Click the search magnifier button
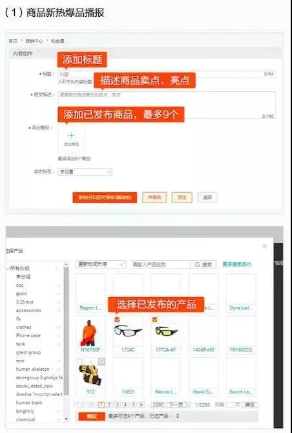292x433 pixels. click(x=203, y=264)
